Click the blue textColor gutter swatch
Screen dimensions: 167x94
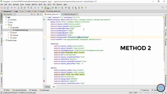click(44, 59)
